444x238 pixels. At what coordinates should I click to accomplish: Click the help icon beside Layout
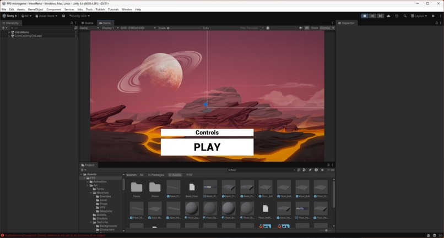point(433,16)
